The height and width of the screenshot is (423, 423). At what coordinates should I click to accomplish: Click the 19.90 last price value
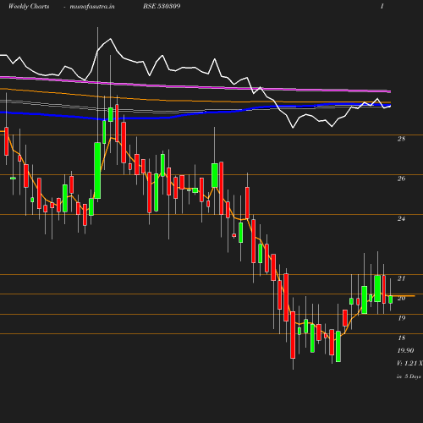405,350
